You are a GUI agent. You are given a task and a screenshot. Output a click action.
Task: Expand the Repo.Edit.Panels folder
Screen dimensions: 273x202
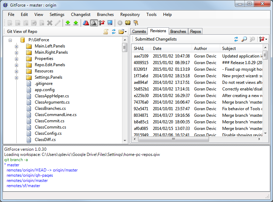coord(17,65)
